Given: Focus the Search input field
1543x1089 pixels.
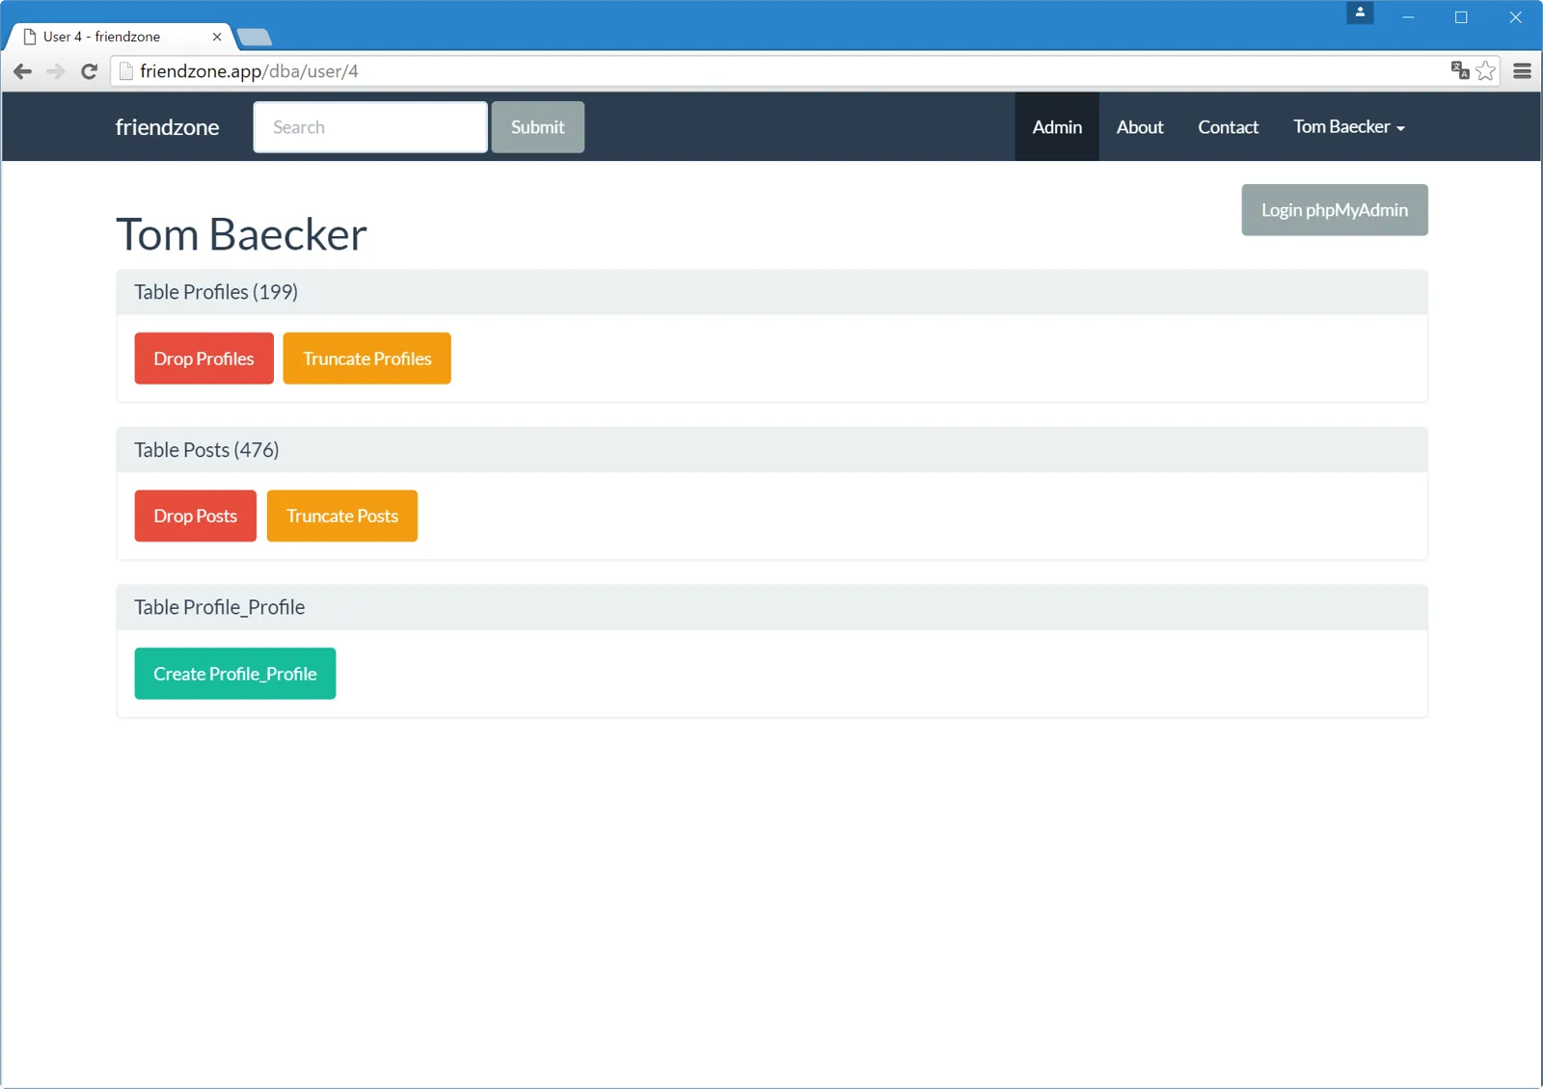Looking at the screenshot, I should click(x=370, y=127).
